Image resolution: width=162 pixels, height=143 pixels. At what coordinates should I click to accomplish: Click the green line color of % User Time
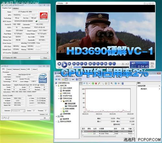tap(89, 134)
